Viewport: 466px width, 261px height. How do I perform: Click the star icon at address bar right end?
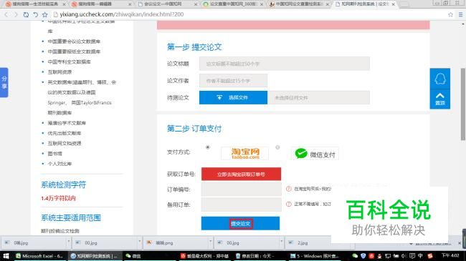click(x=450, y=14)
